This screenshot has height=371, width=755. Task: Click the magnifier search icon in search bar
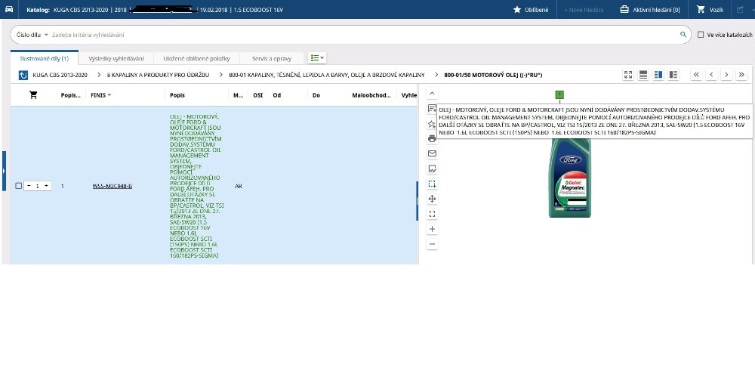point(683,35)
